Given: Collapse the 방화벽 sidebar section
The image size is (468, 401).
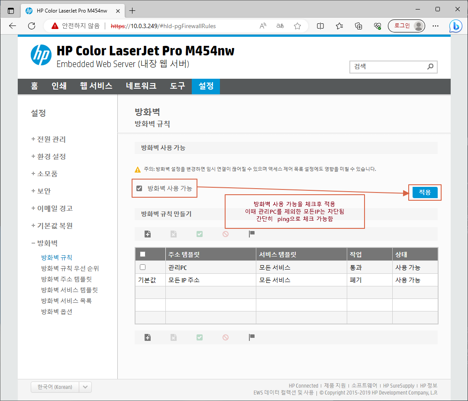Looking at the screenshot, I should [44, 243].
